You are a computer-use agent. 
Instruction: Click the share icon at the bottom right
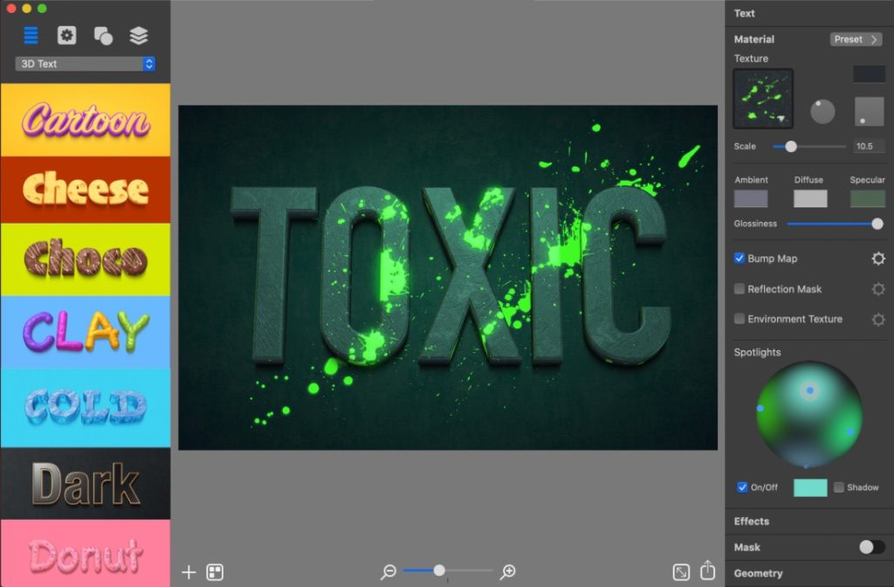tap(708, 572)
